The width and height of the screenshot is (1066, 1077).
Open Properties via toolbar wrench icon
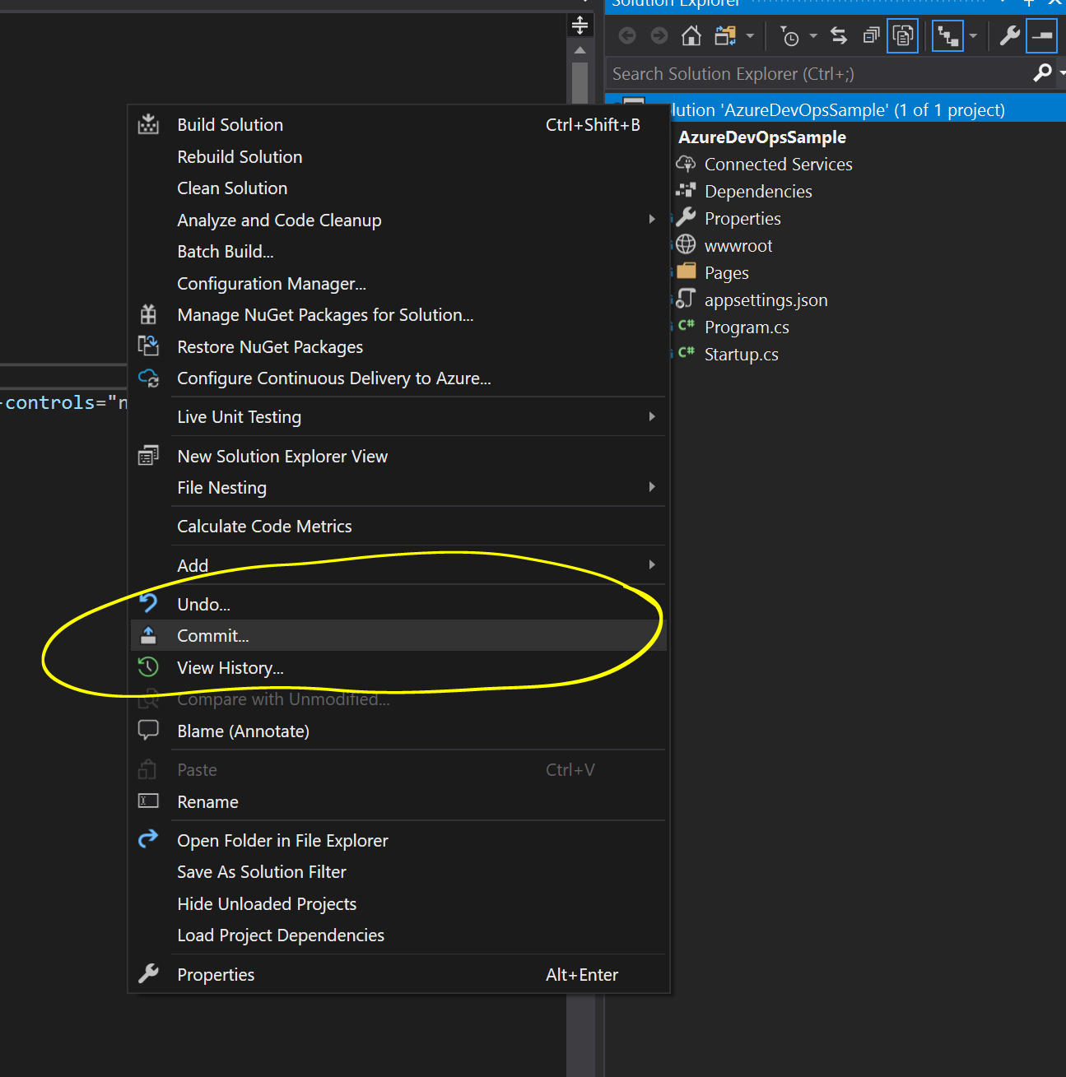(x=1009, y=36)
